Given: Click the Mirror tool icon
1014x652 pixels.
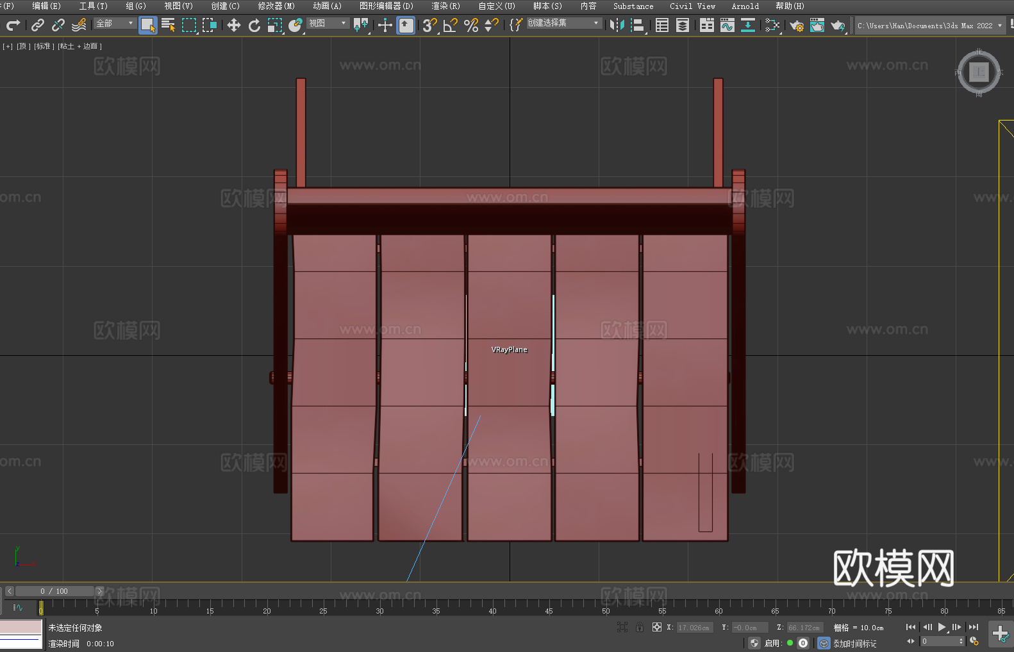Looking at the screenshot, I should point(617,25).
